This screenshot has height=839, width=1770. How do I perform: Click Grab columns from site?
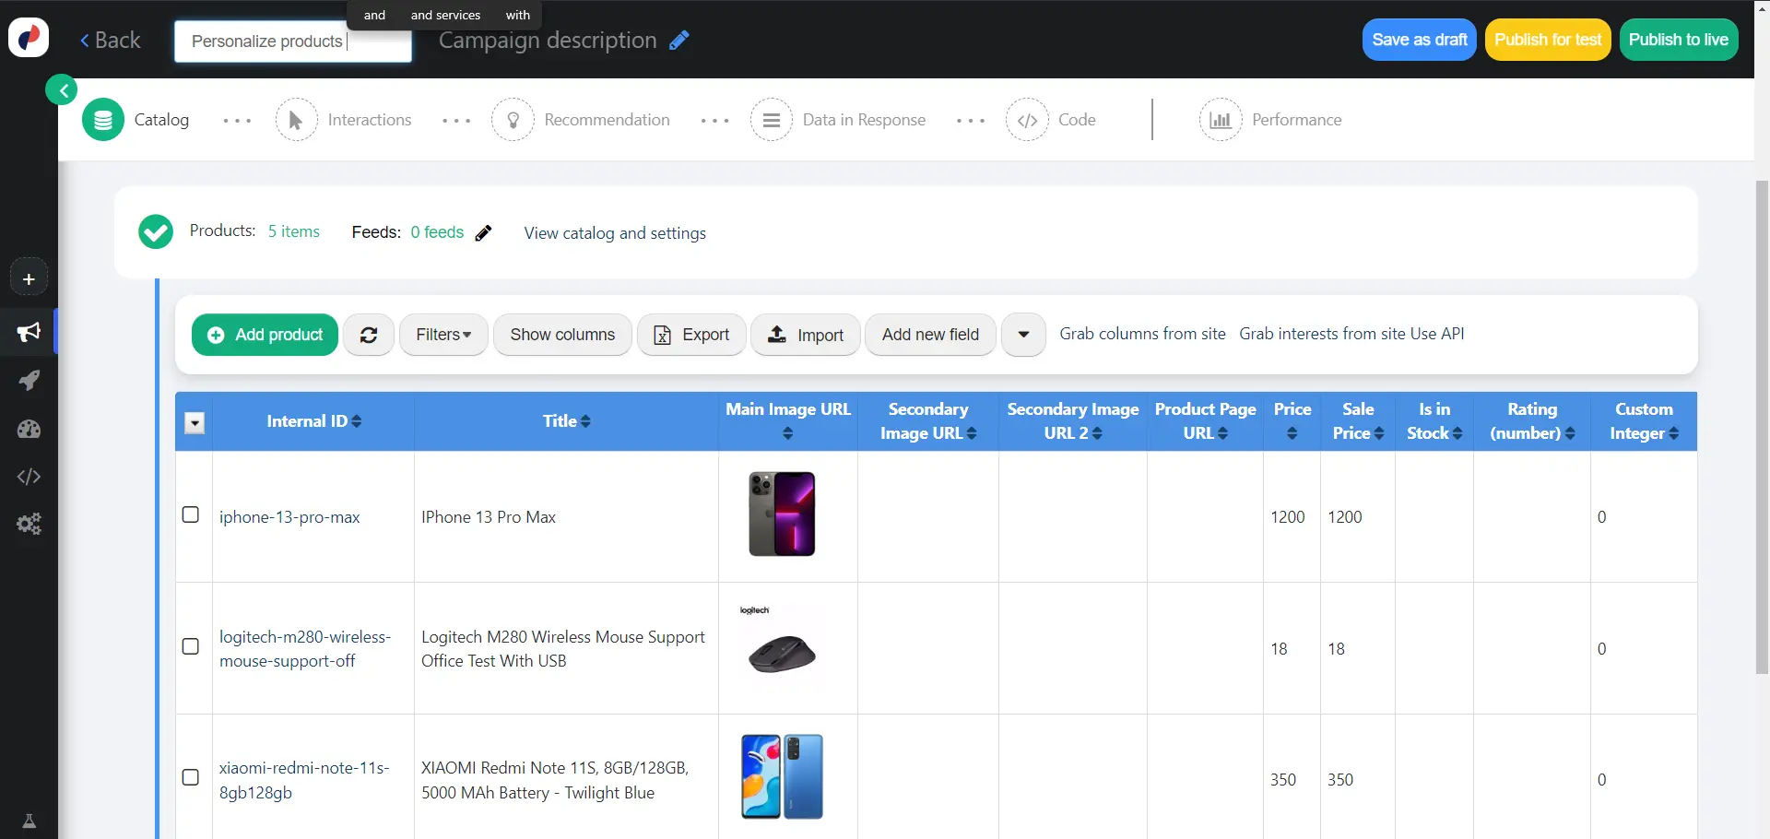pyautogui.click(x=1142, y=334)
